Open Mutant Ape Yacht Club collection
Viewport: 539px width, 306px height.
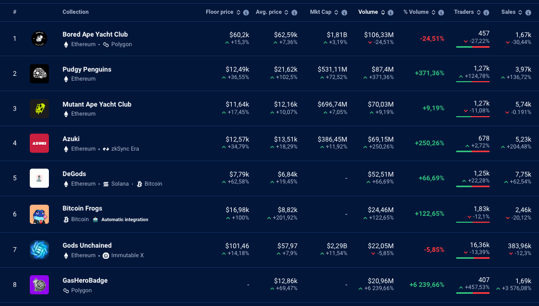[x=97, y=104]
